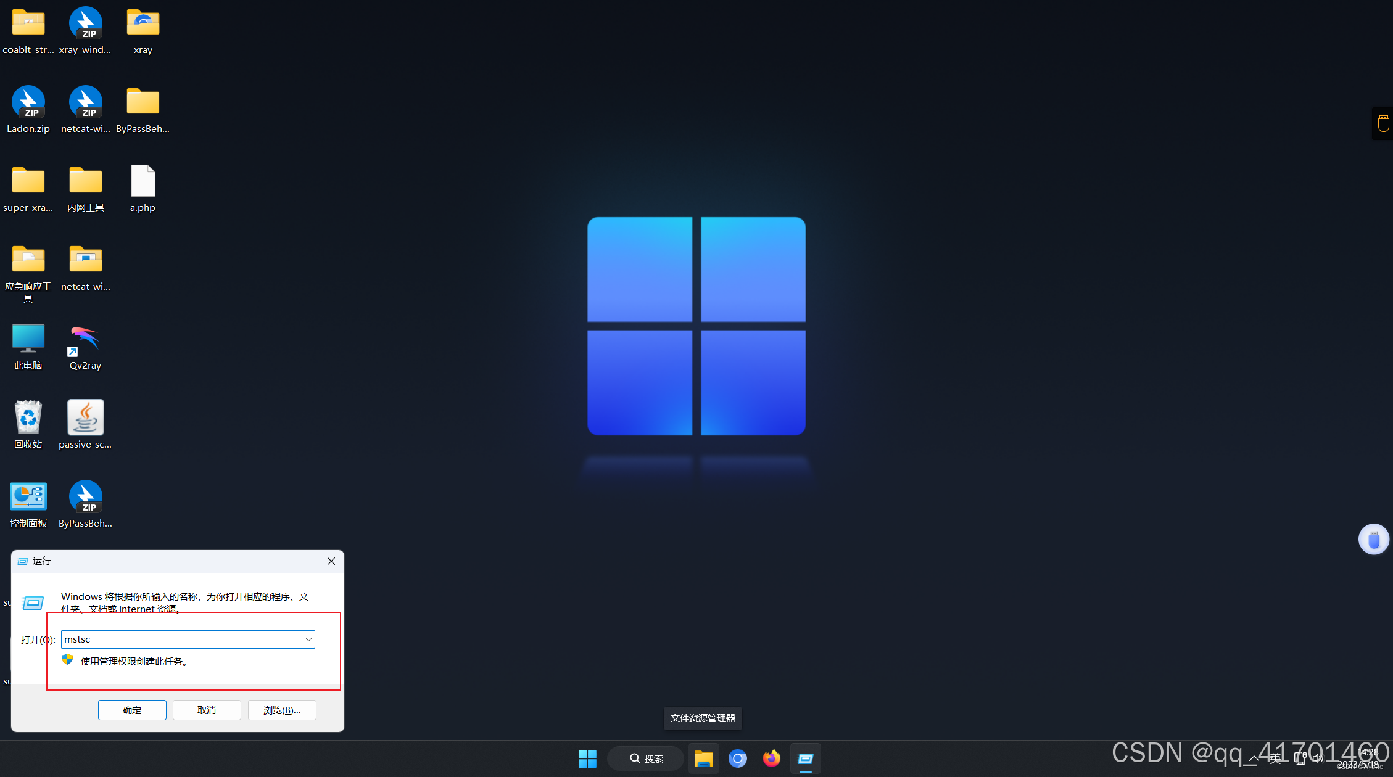Click the 确定 (OK) button

132,710
